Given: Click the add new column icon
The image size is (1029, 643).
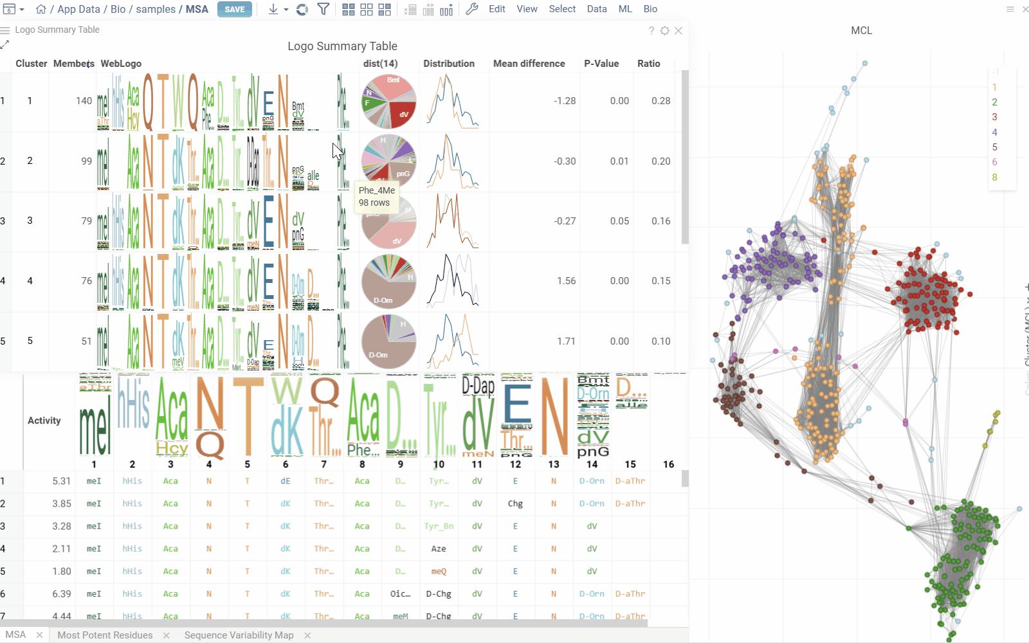Looking at the screenshot, I should (x=446, y=10).
